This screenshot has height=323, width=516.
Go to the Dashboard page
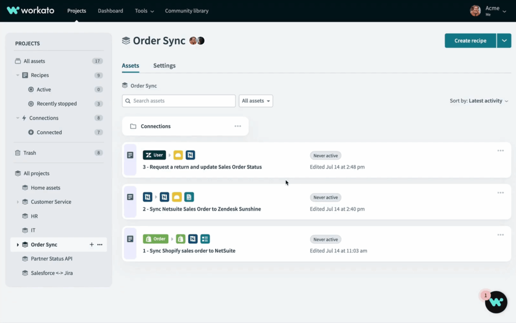pyautogui.click(x=110, y=11)
